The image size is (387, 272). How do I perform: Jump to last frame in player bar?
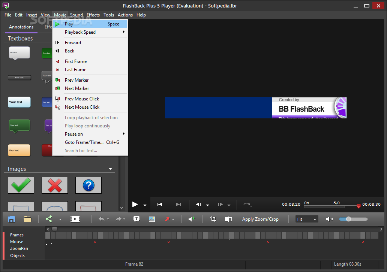coord(178,205)
